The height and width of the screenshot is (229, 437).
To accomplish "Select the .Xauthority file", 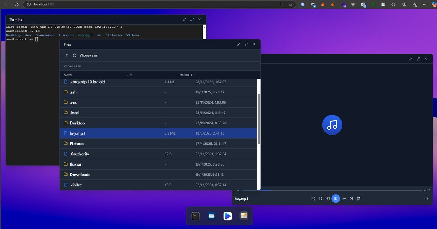I will [x=158, y=154].
